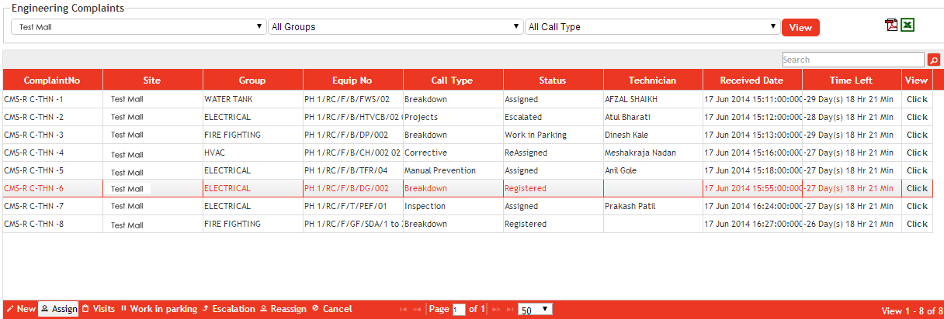Open Visits from bottom toolbar

click(x=99, y=309)
